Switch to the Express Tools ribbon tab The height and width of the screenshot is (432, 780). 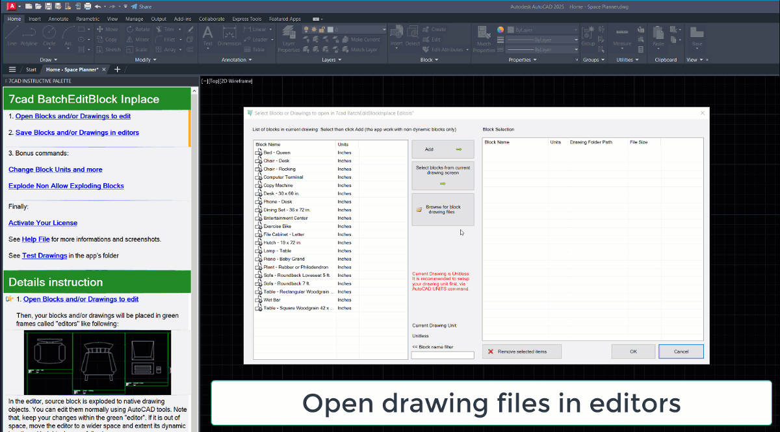246,19
